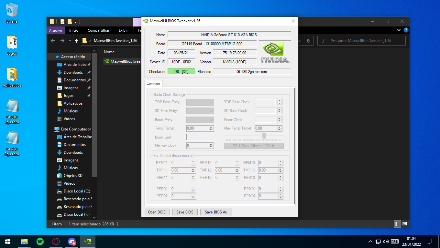Viewport: 440px width, 248px height.
Task: Expand the Explorer ribbon chevron
Action: click(399, 30)
